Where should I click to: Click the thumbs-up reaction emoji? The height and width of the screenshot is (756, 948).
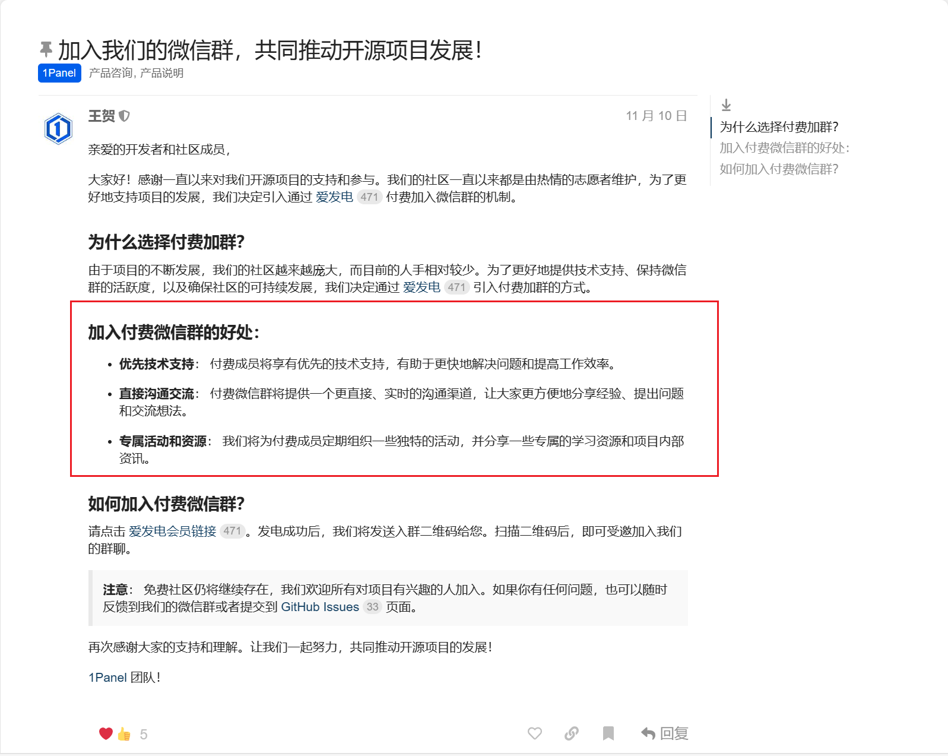124,734
